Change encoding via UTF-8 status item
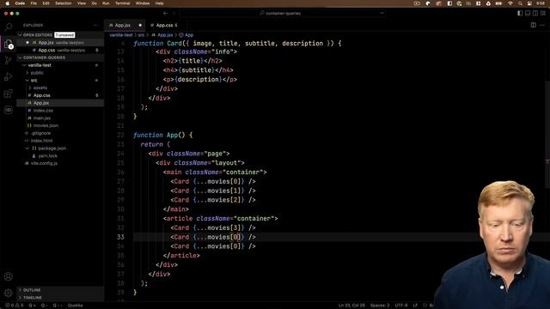This screenshot has width=550, height=309. pos(401,306)
